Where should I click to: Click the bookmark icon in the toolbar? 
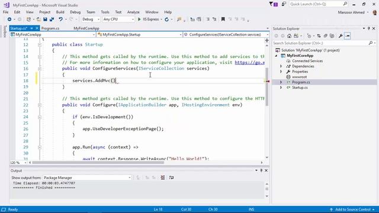click(223, 19)
